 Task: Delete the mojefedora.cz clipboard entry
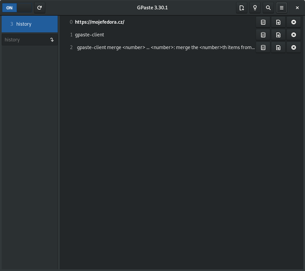pos(294,22)
